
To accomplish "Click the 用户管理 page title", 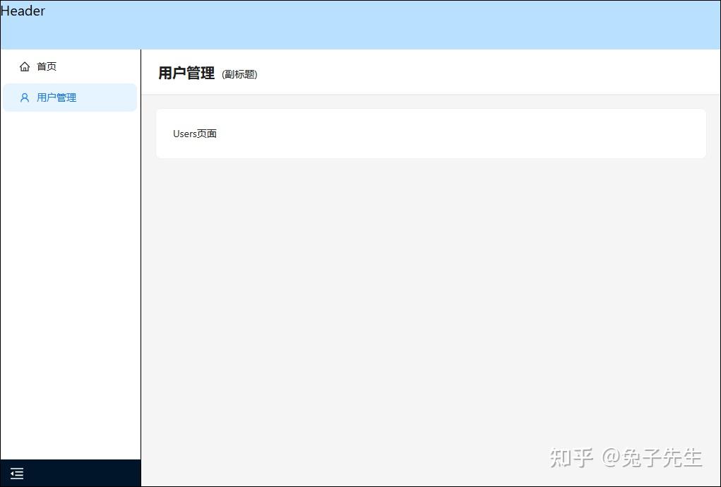I will (186, 73).
